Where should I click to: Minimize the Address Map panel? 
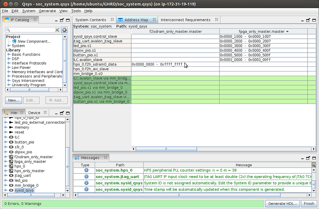[x=302, y=20]
